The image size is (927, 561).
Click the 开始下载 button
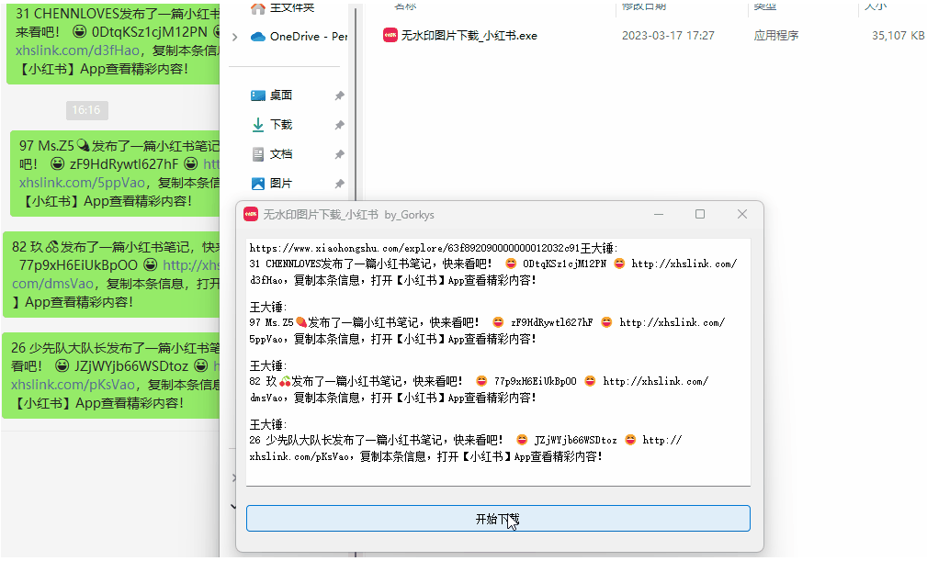[498, 519]
